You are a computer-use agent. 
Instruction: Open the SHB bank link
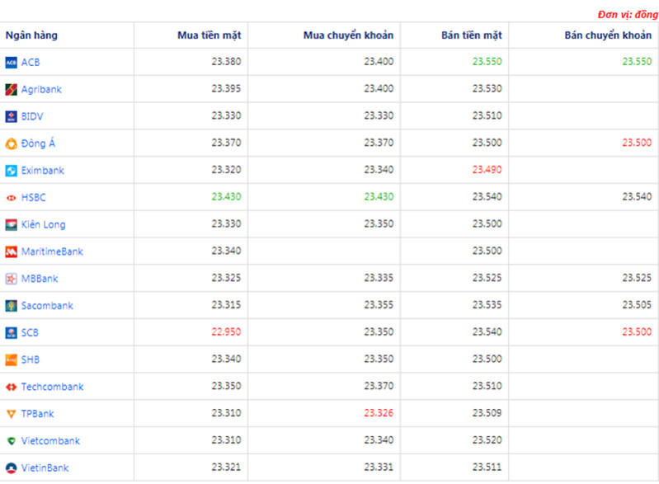click(31, 359)
